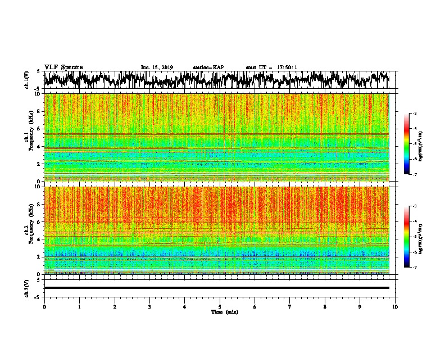This screenshot has width=445, height=344.
Task: Click the "Time (min)" axis label
Action: (x=225, y=312)
